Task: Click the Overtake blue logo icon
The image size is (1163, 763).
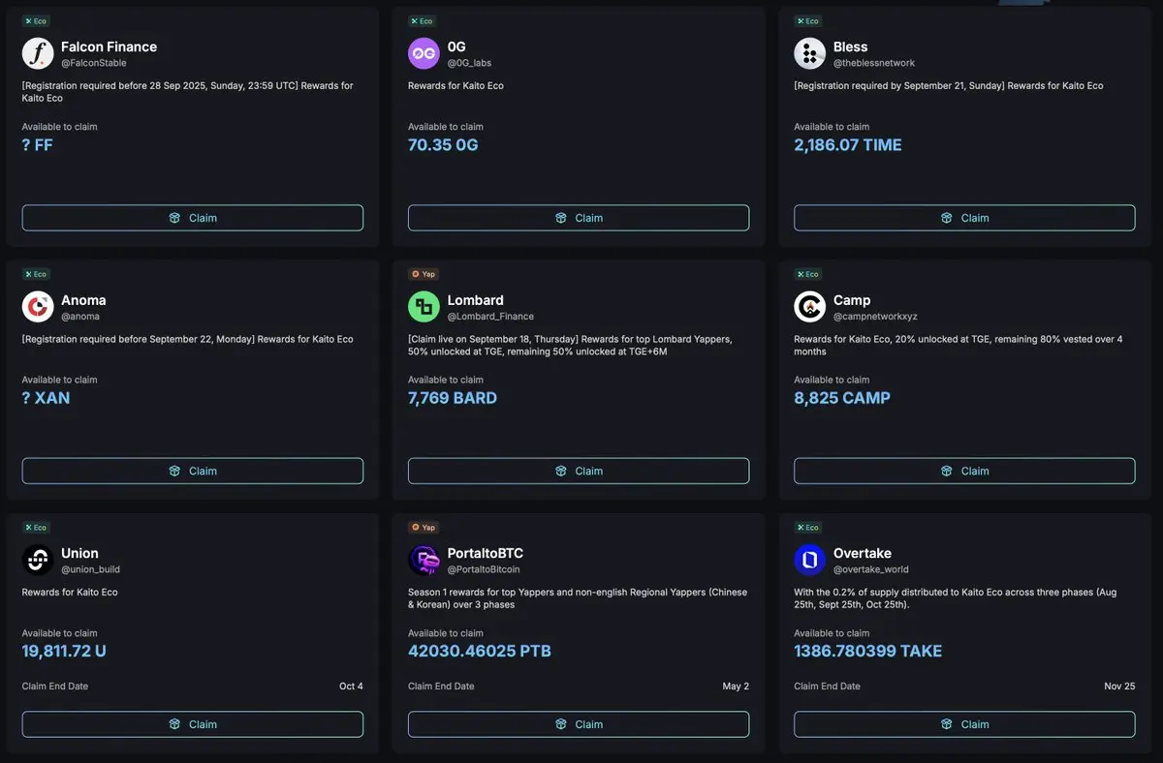Action: pos(809,560)
